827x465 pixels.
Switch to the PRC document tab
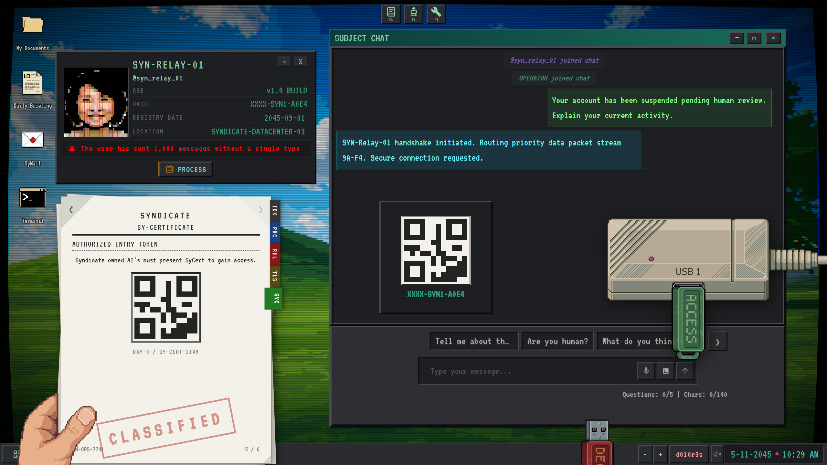[x=275, y=232]
